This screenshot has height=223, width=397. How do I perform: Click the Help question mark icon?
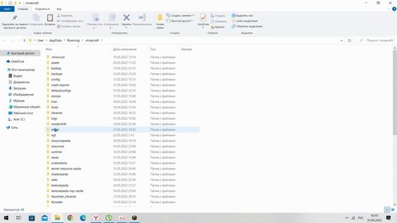pos(394,9)
